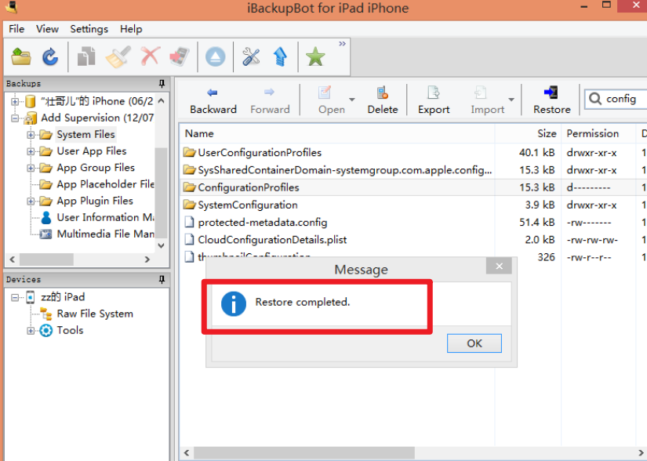Click the wrench and screwdriver tools icon
Screen dimensions: 647x461
[x=251, y=56]
